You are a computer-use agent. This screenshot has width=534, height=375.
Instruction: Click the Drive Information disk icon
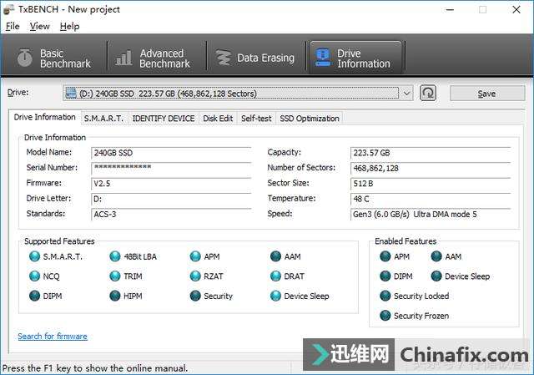pyautogui.click(x=323, y=58)
